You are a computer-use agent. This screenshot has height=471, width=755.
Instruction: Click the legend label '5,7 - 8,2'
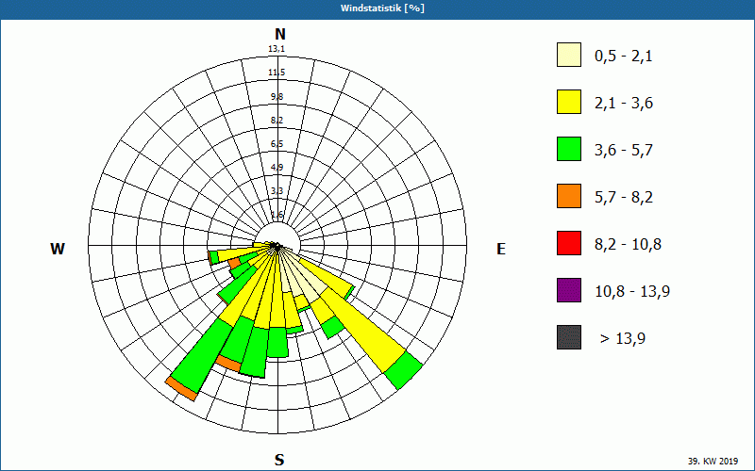pyautogui.click(x=624, y=198)
